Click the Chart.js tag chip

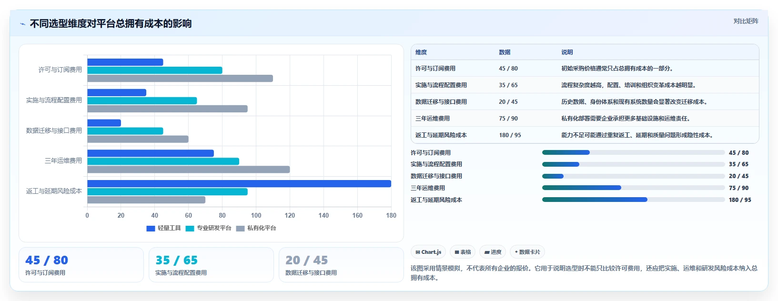pos(428,252)
